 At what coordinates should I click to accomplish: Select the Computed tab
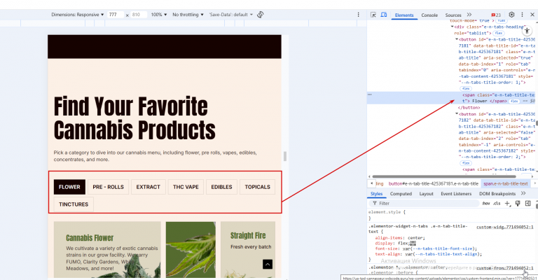click(401, 194)
